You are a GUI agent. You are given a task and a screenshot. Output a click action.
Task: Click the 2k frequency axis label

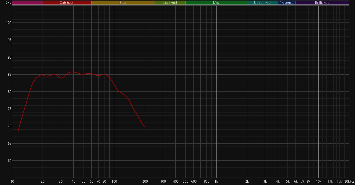click(247, 181)
